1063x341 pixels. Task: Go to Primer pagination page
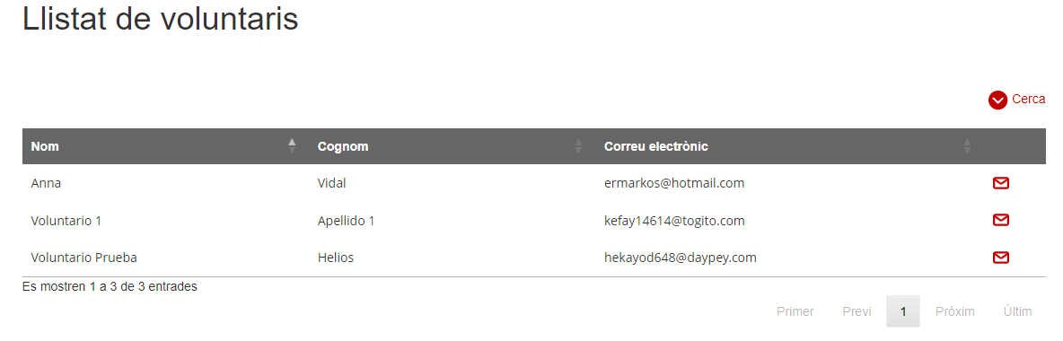(x=795, y=312)
